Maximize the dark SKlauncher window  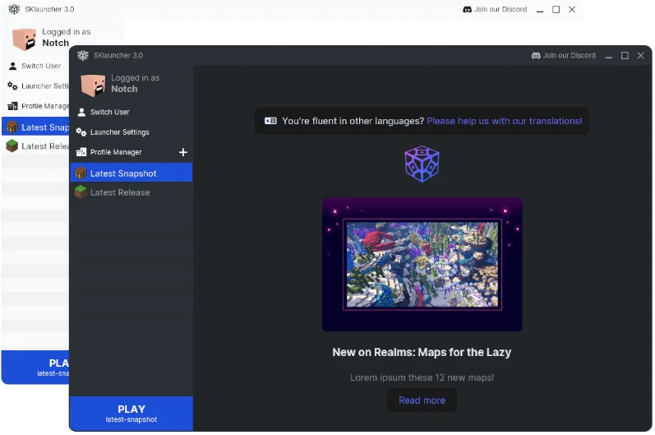coord(625,56)
